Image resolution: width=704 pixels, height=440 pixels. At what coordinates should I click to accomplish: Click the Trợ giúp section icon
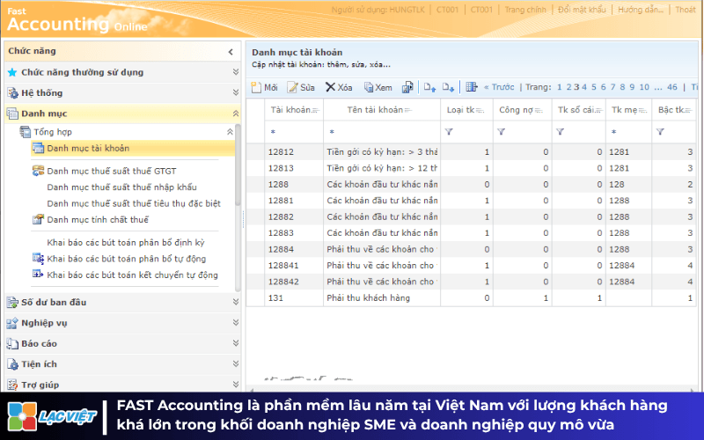click(x=12, y=385)
